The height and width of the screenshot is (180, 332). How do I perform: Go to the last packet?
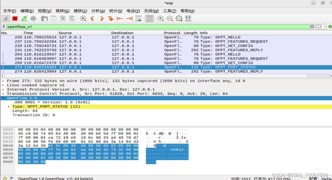(x=129, y=18)
